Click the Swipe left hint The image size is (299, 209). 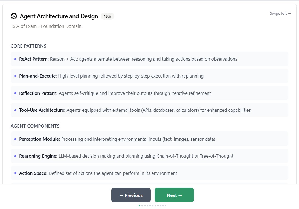coord(280,13)
